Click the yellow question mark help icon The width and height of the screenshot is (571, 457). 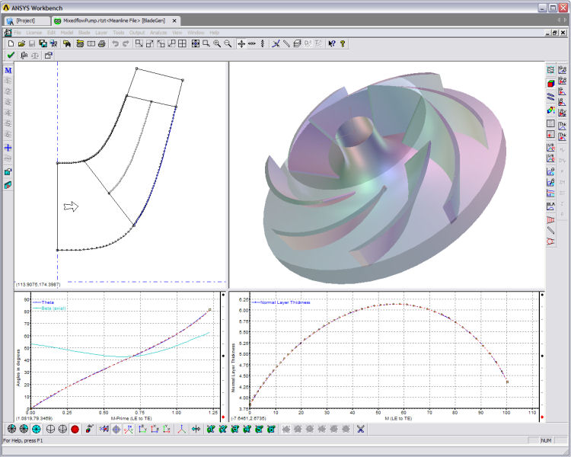pyautogui.click(x=343, y=43)
